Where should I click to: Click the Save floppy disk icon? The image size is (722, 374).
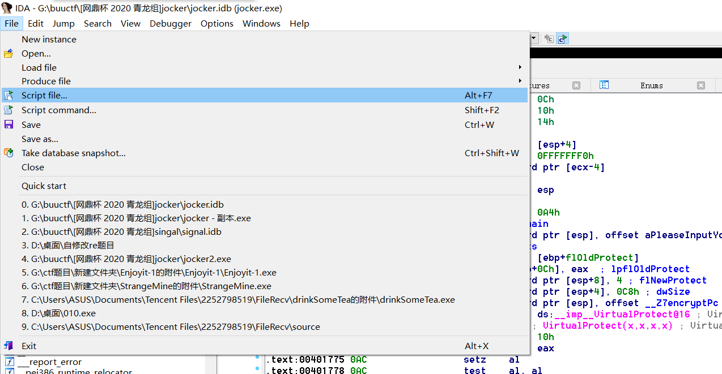[x=9, y=124]
